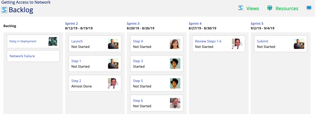The width and height of the screenshot is (315, 114).
Task: Click the Views chart icon
Action: coord(241,8)
